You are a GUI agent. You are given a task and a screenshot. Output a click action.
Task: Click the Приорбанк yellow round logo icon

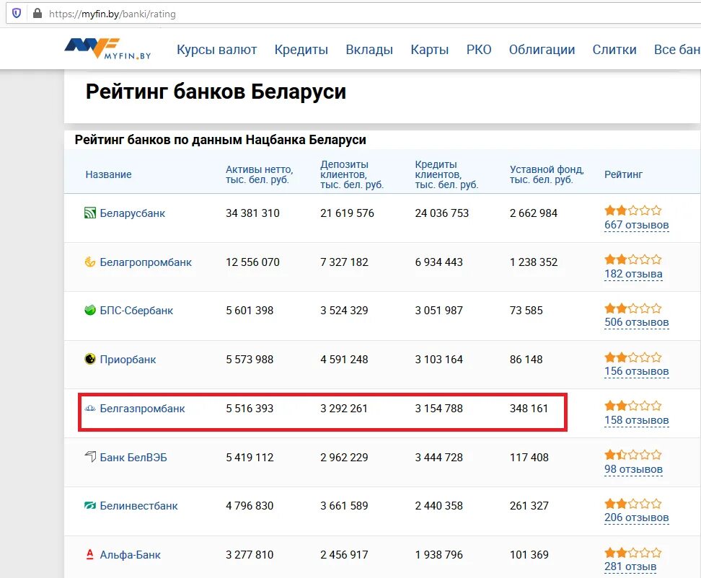coord(90,359)
